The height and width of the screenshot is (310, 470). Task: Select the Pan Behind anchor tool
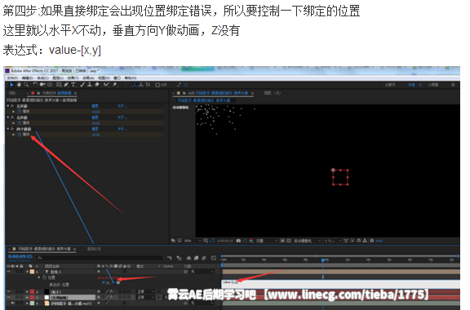50,85
